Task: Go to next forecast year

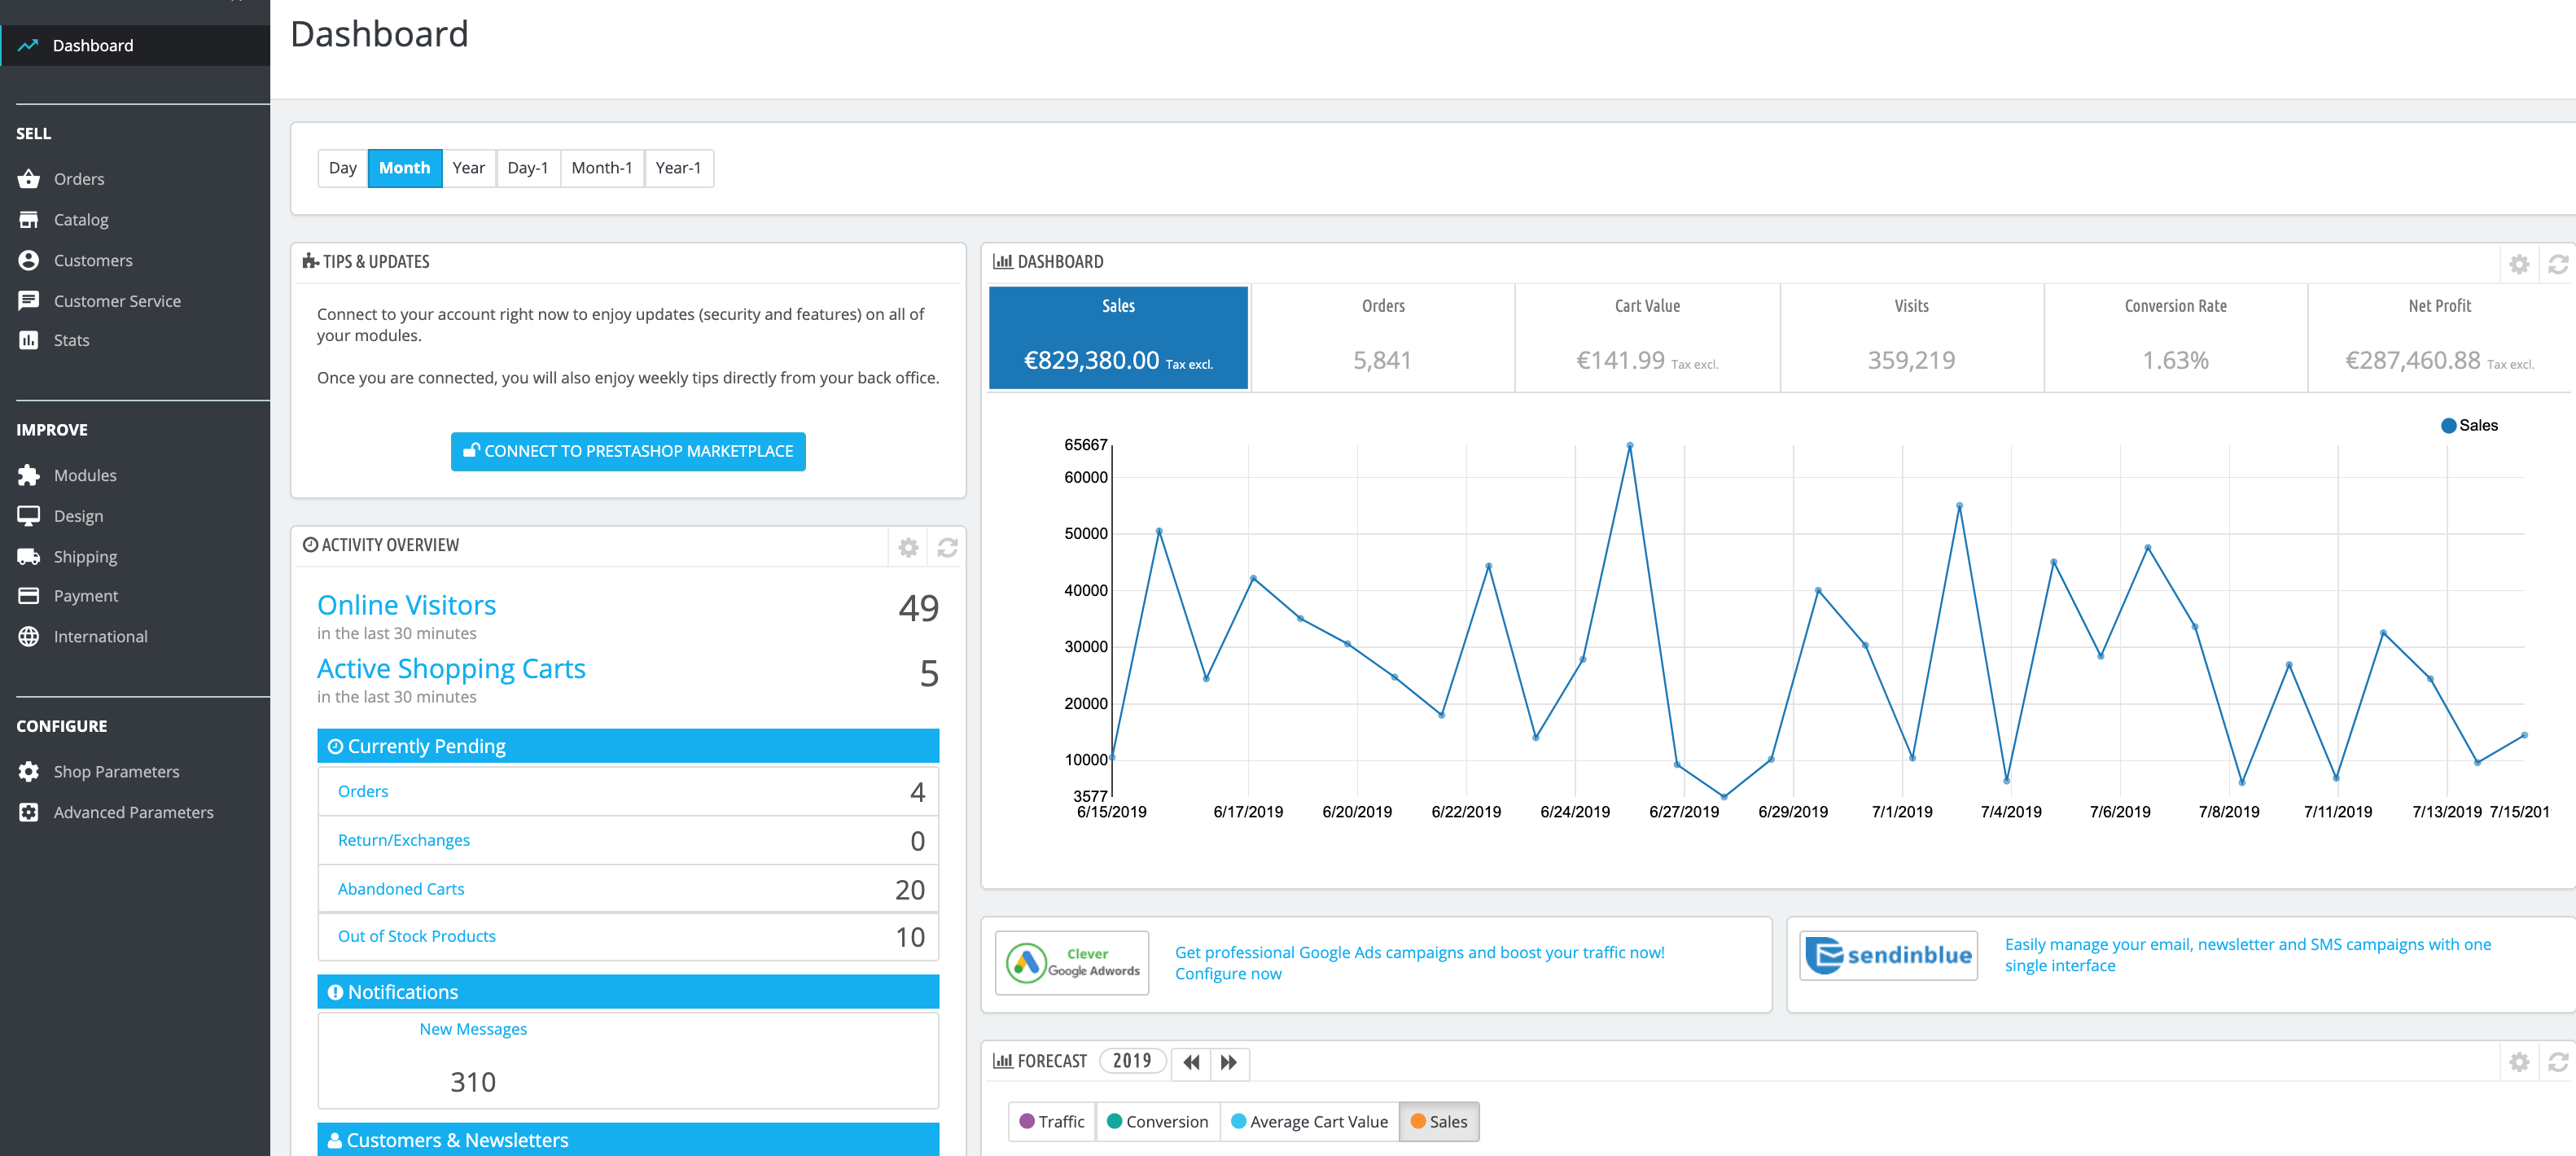Action: [1229, 1062]
